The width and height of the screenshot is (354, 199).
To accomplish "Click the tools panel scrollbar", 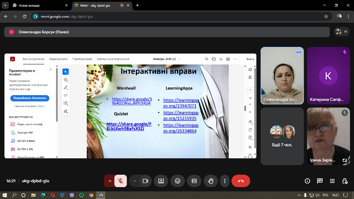I will (57, 94).
